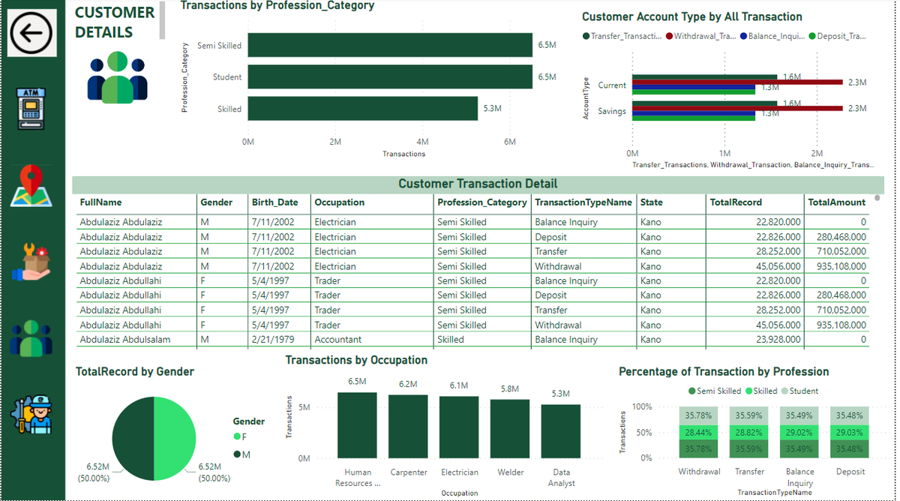Open the box with wrench maintenance icon
The height and width of the screenshot is (501, 900).
(31, 263)
